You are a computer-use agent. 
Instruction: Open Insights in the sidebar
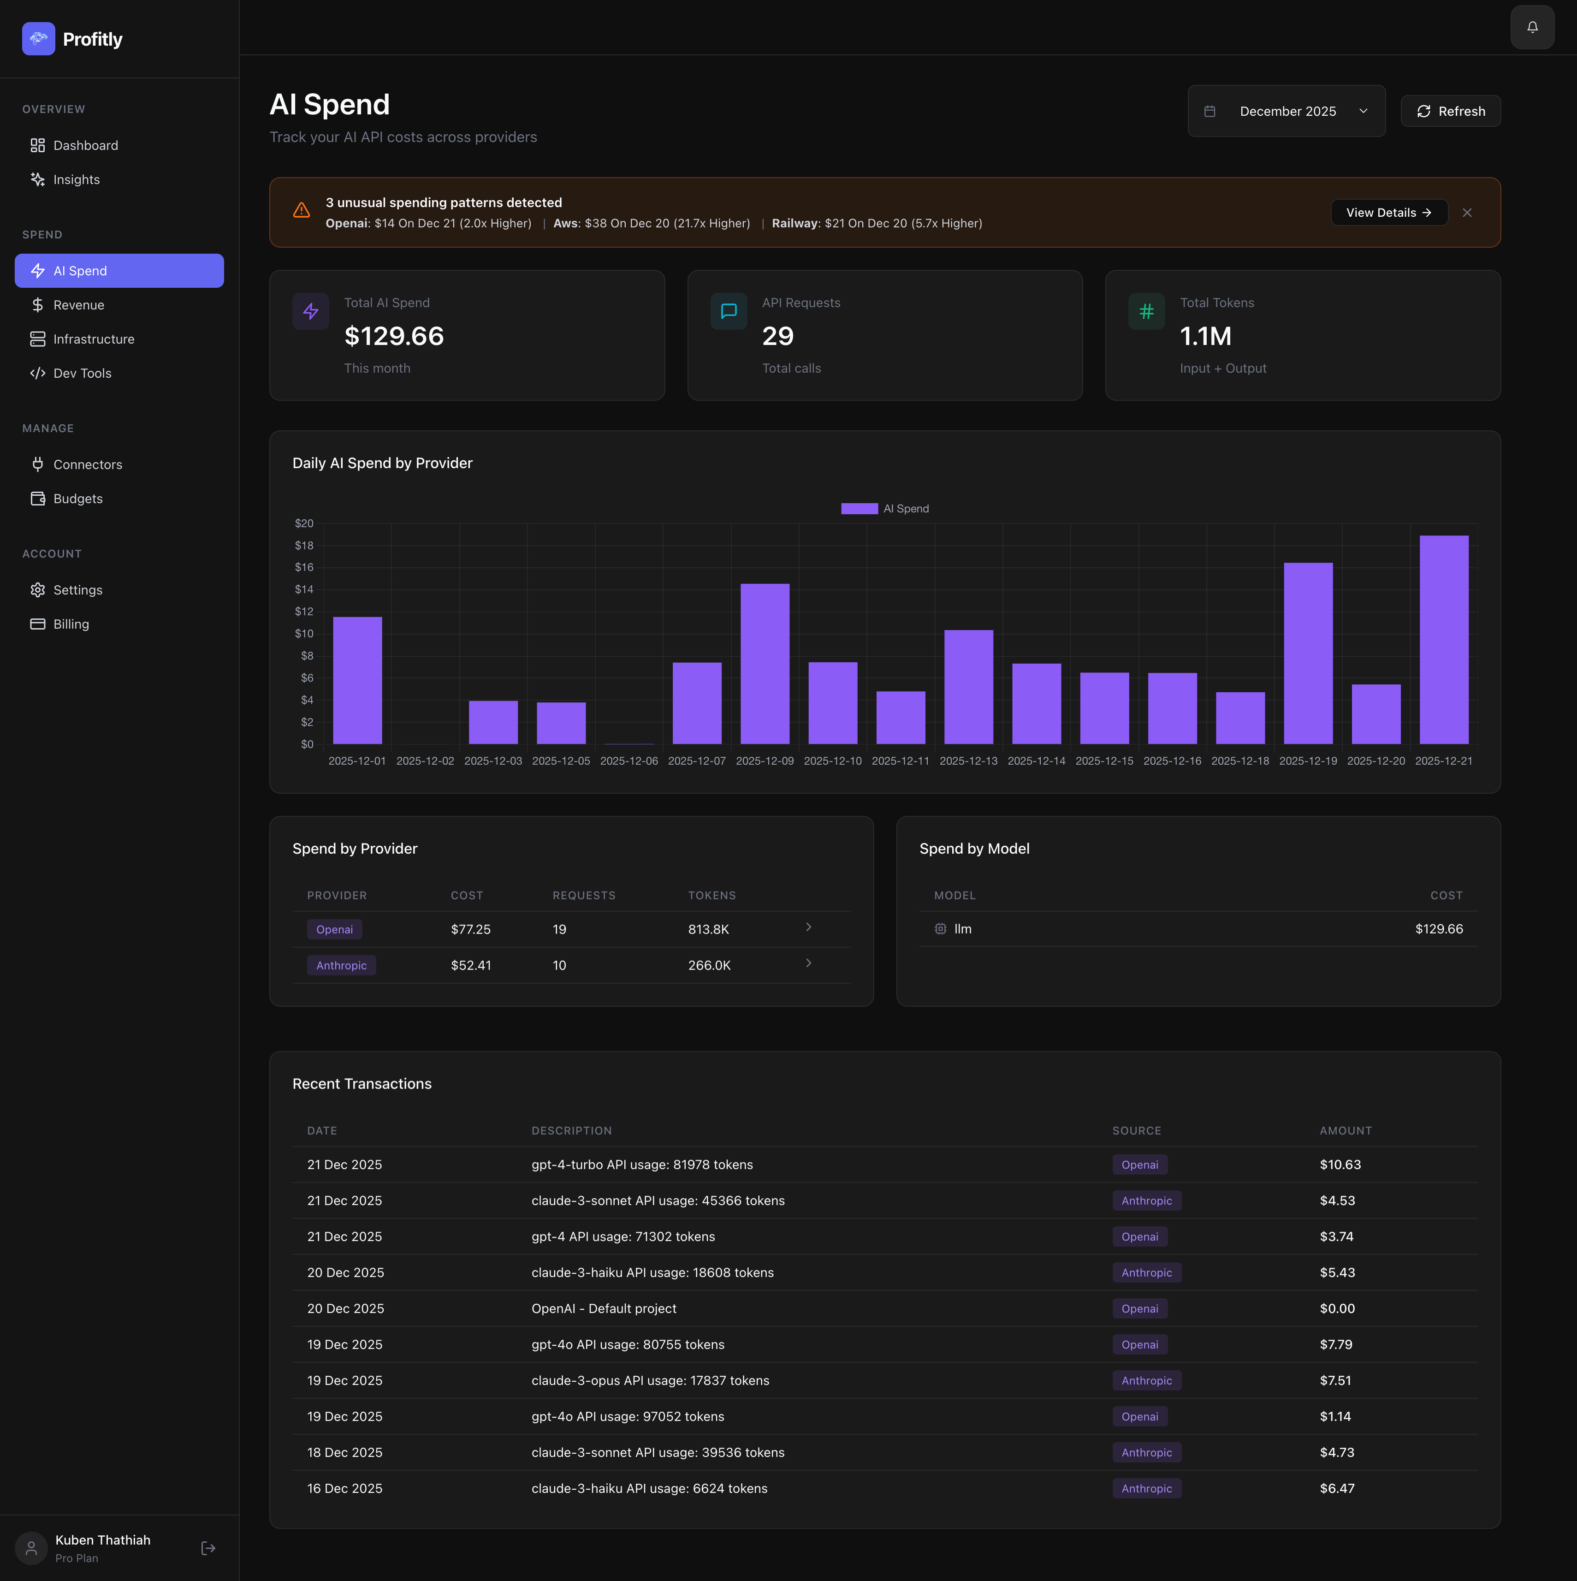[x=76, y=179]
